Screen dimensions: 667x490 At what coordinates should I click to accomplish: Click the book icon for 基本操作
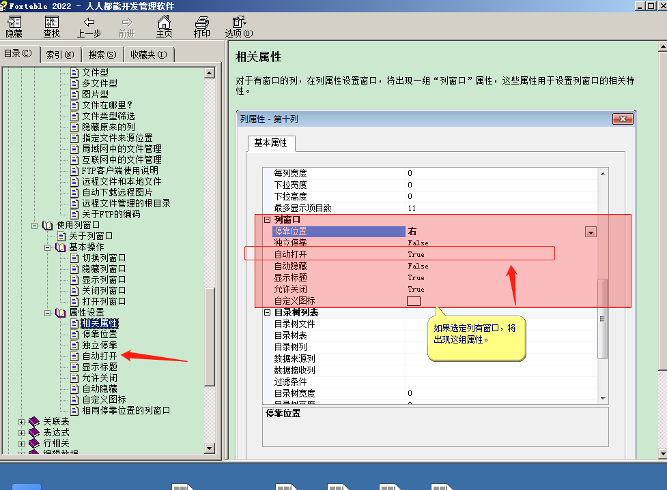pyautogui.click(x=60, y=247)
